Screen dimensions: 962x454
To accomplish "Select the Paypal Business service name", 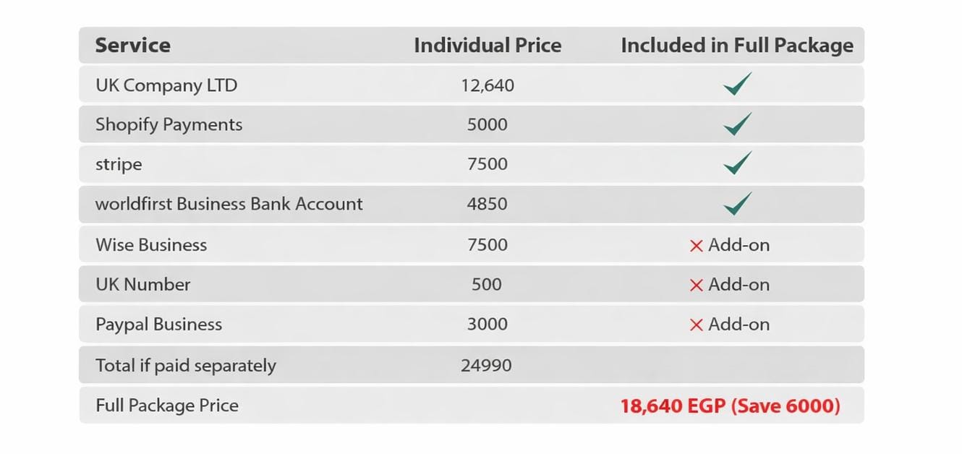I will point(158,324).
